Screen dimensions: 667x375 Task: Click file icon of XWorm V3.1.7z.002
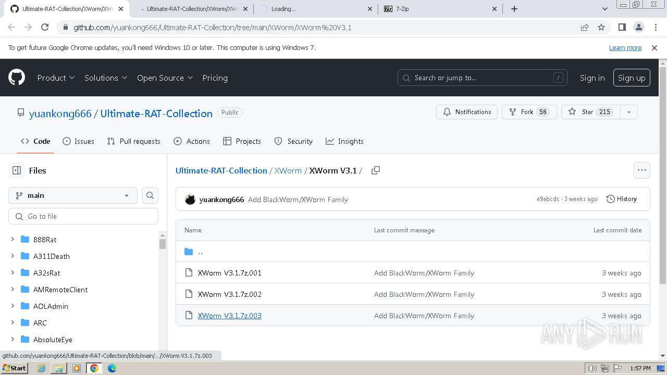[189, 294]
